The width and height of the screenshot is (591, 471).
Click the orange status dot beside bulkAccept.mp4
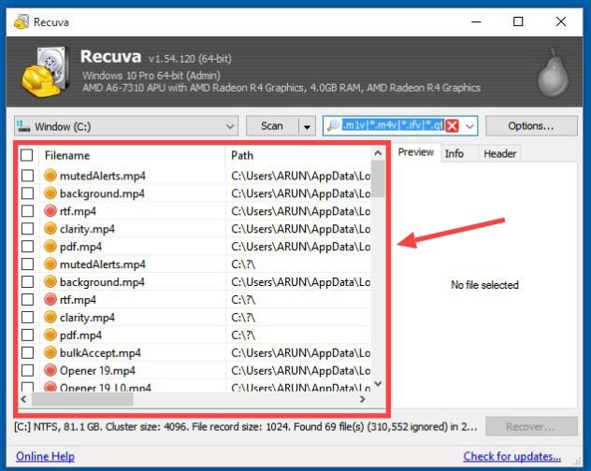(x=50, y=352)
